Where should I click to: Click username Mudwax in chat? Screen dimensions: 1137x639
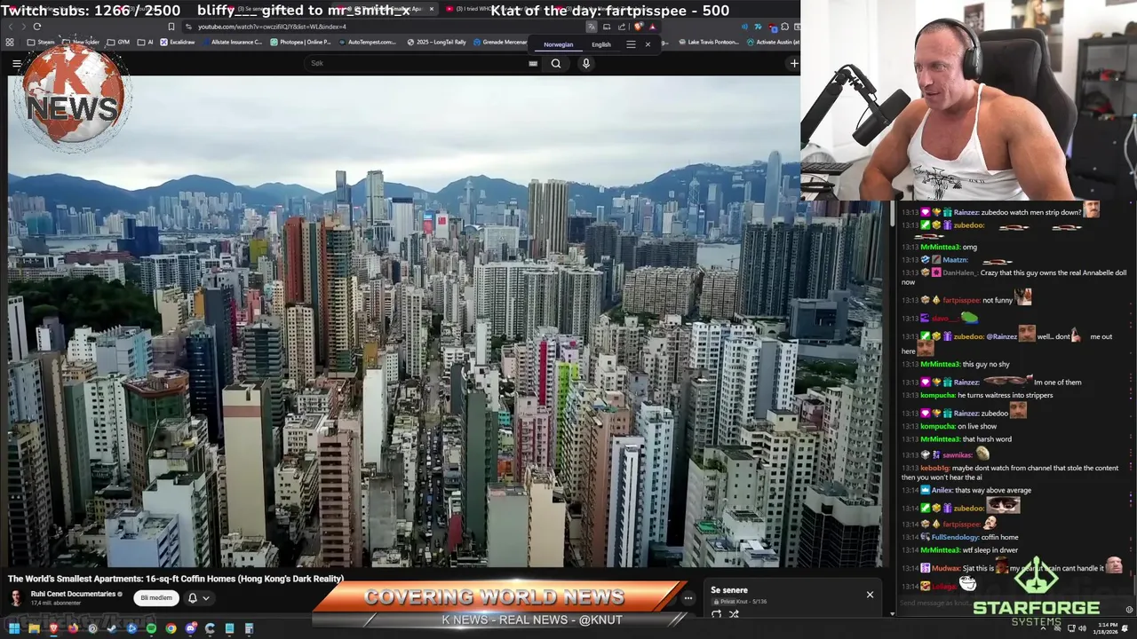pos(947,568)
